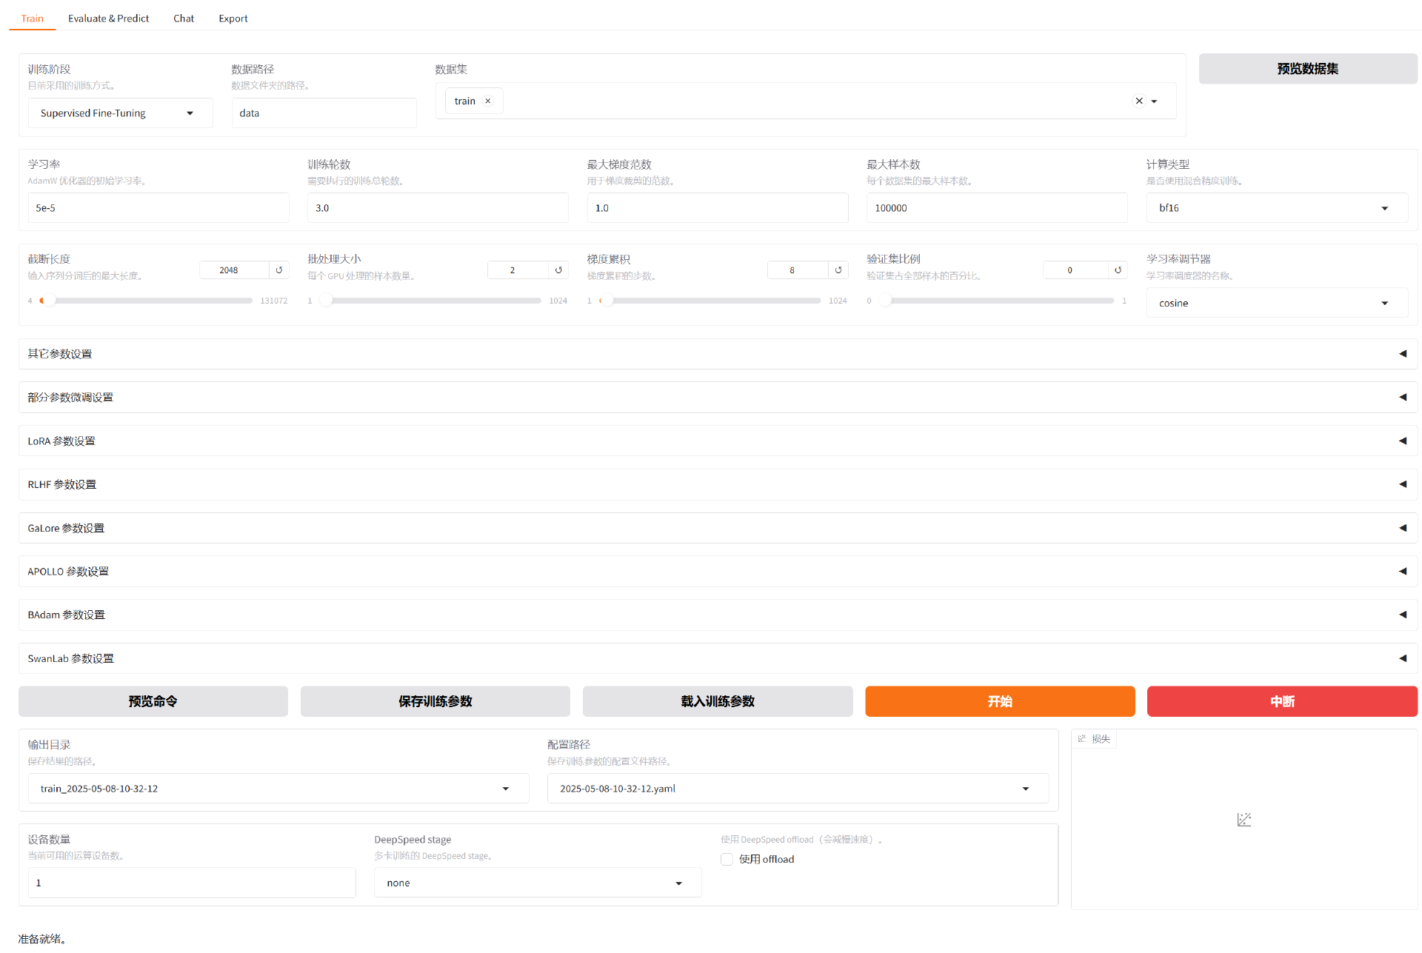Expand the RLHF 参数设置 section
This screenshot has height=953, width=1422.
[x=717, y=484]
